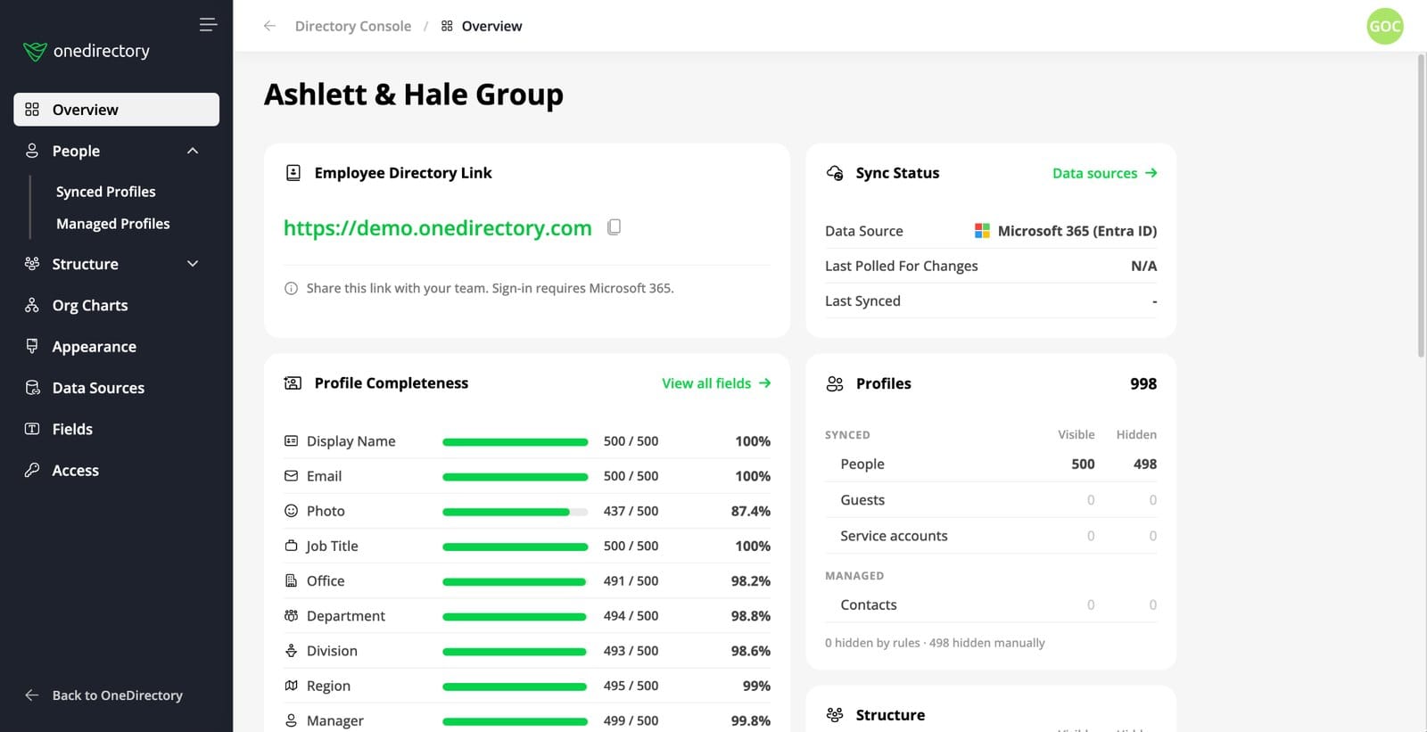Click the total profiles count 998

[1143, 383]
